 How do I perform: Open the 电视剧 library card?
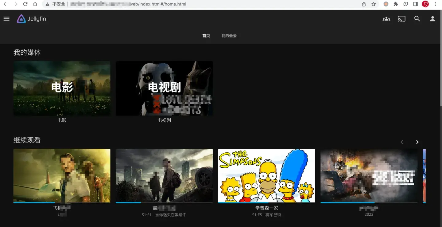[x=164, y=88]
